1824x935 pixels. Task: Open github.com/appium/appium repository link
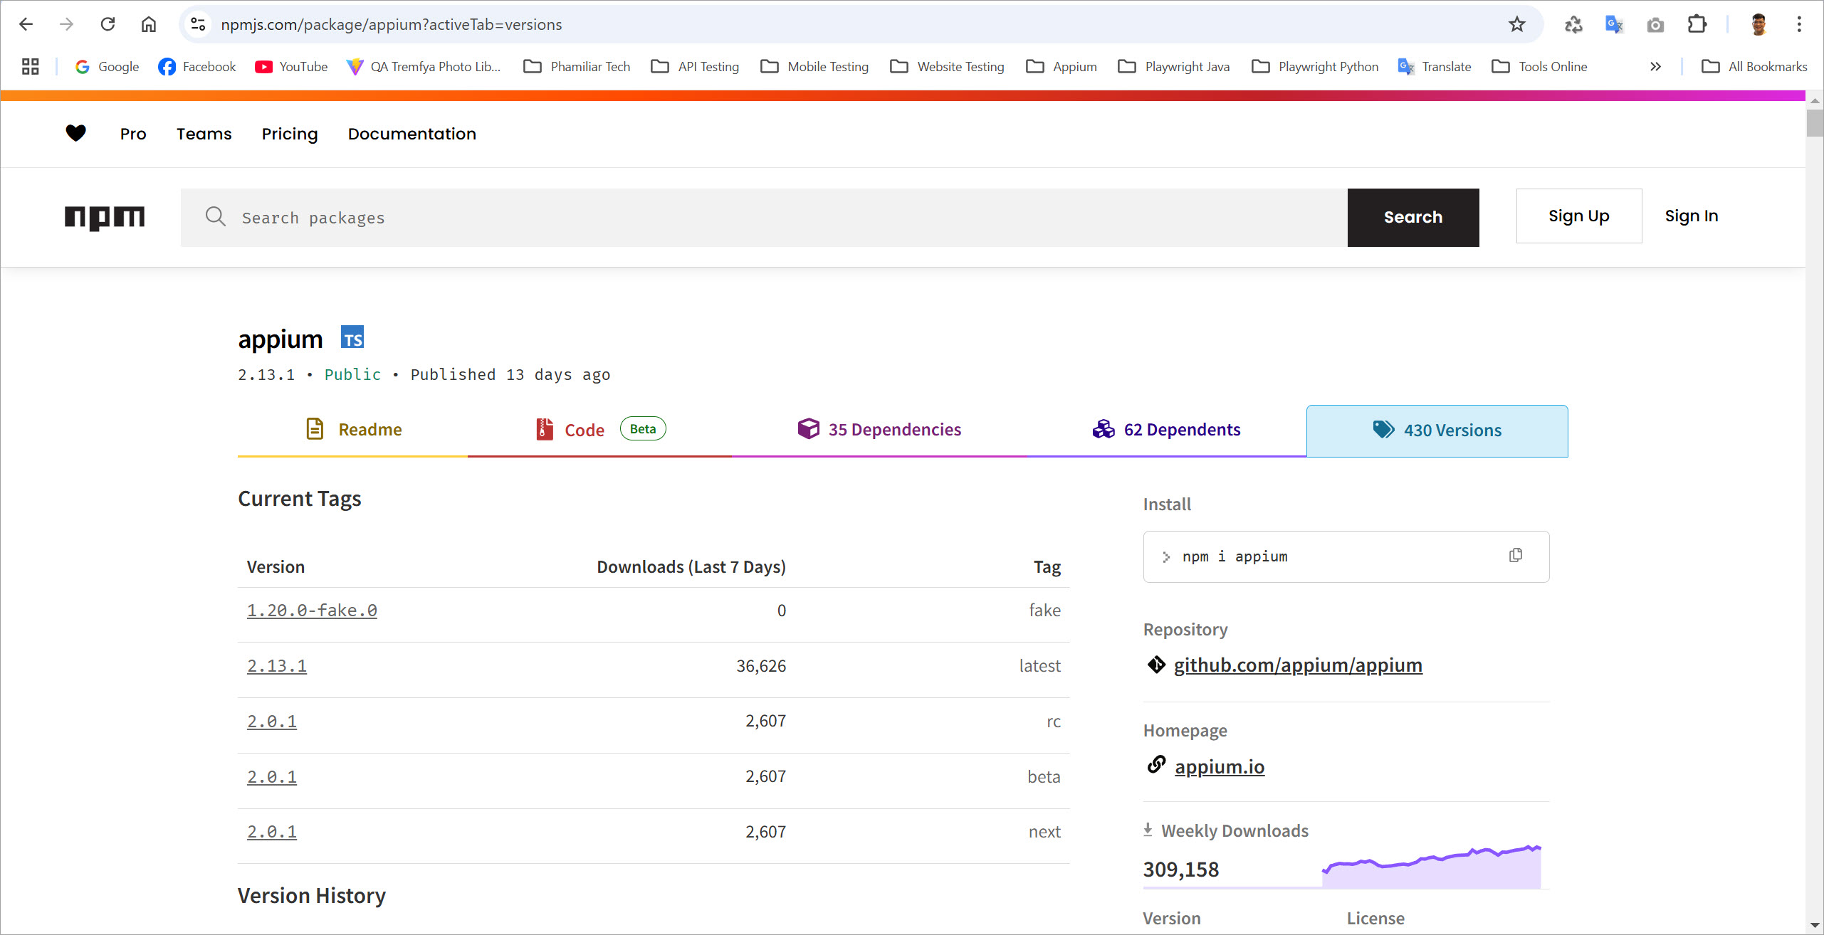[x=1297, y=665]
